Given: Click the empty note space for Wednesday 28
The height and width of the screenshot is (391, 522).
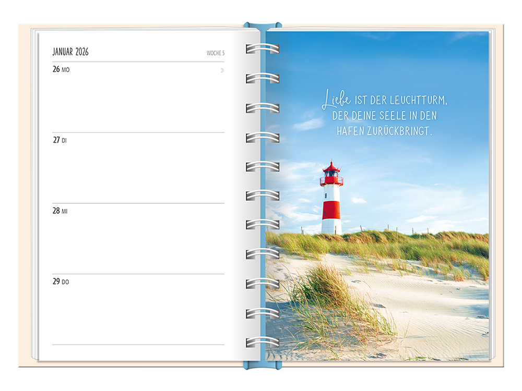Looking at the screenshot, I should coord(138,242).
